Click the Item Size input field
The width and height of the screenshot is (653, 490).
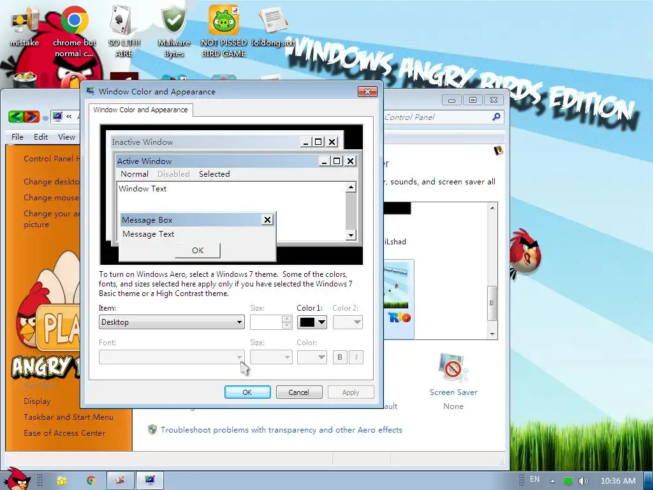tap(266, 322)
